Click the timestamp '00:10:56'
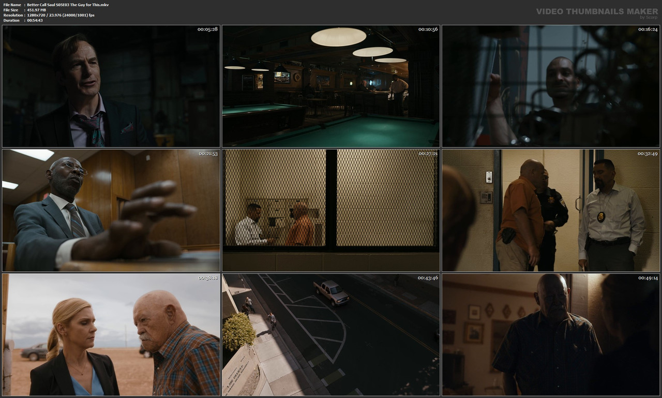 click(428, 29)
